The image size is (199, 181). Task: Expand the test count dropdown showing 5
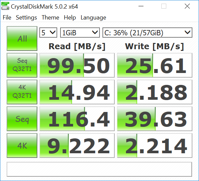coord(49,32)
